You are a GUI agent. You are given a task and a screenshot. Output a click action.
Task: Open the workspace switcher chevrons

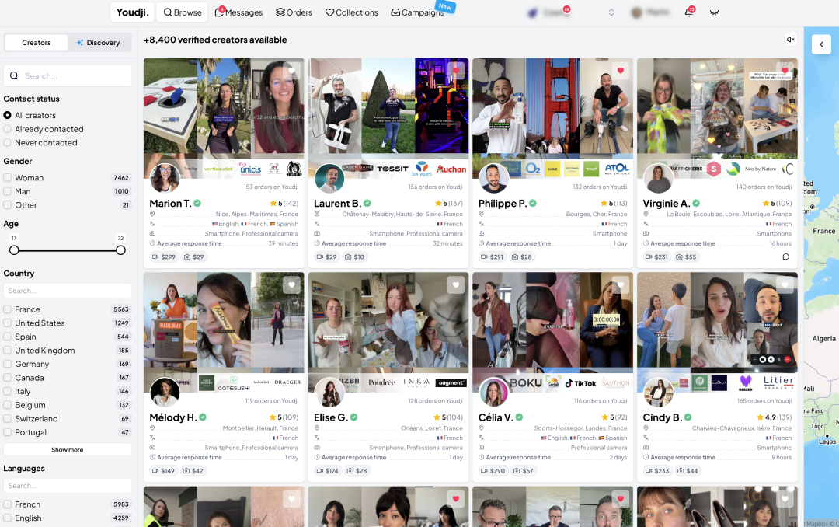tap(611, 12)
